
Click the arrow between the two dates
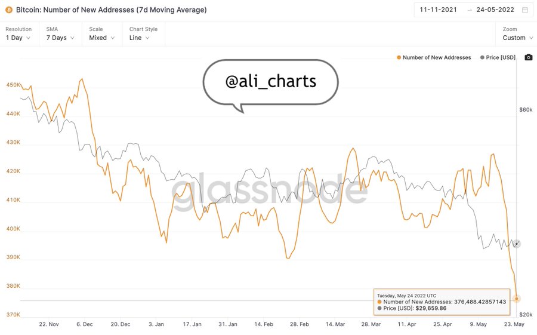(x=470, y=10)
